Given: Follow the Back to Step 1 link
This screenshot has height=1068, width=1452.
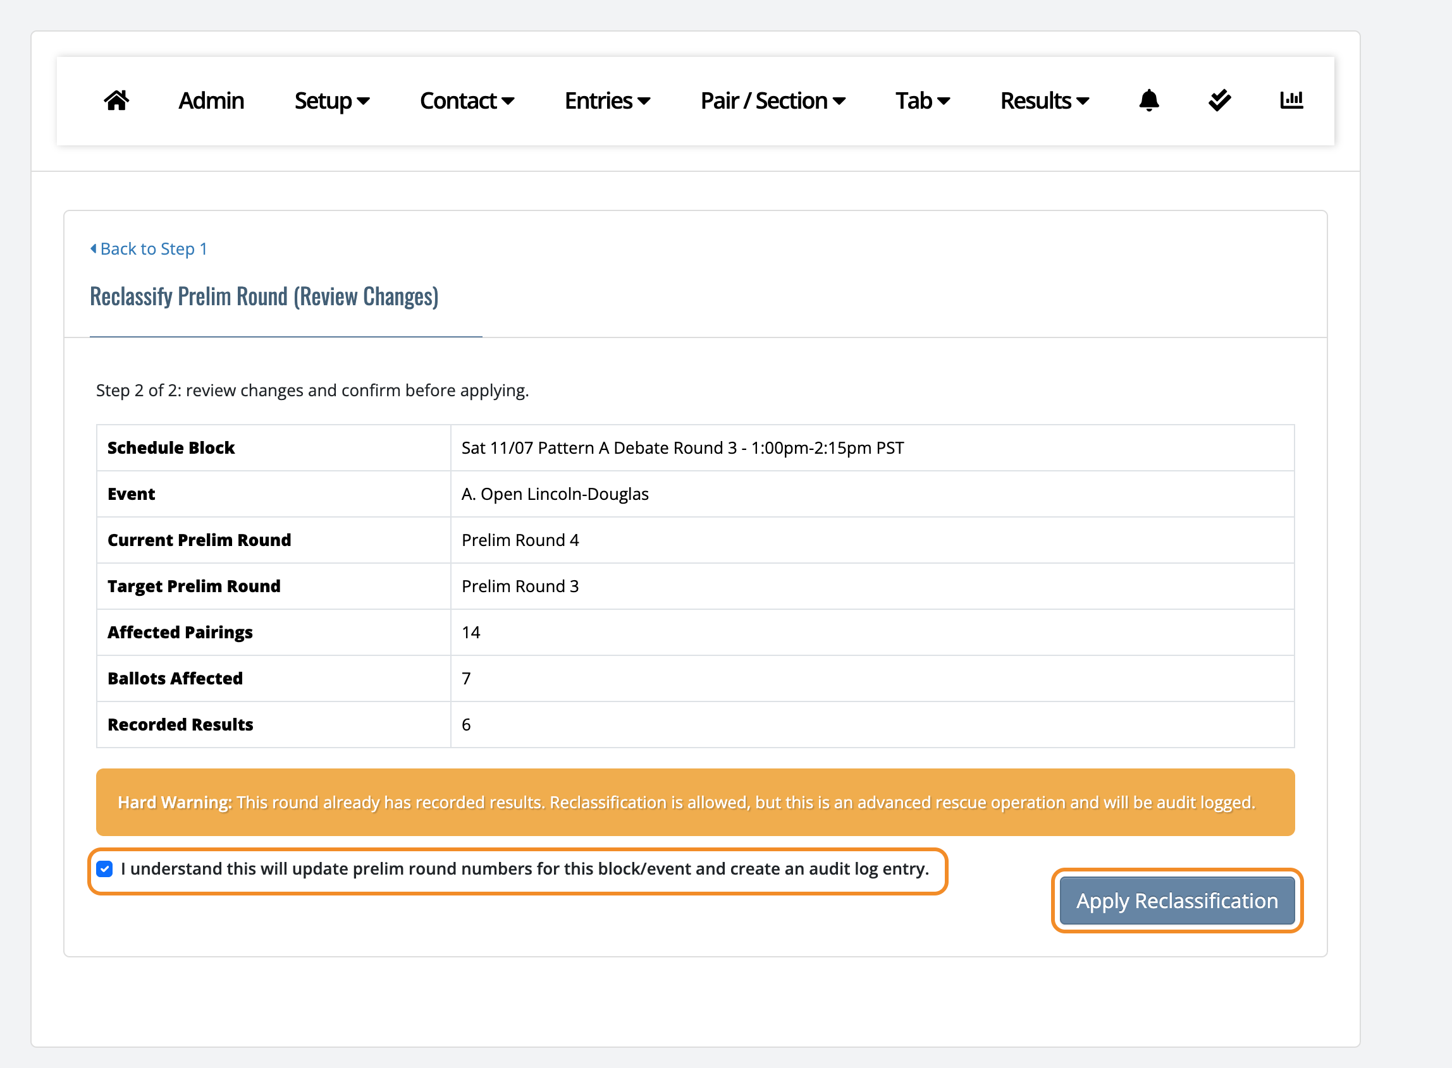Looking at the screenshot, I should [x=154, y=249].
